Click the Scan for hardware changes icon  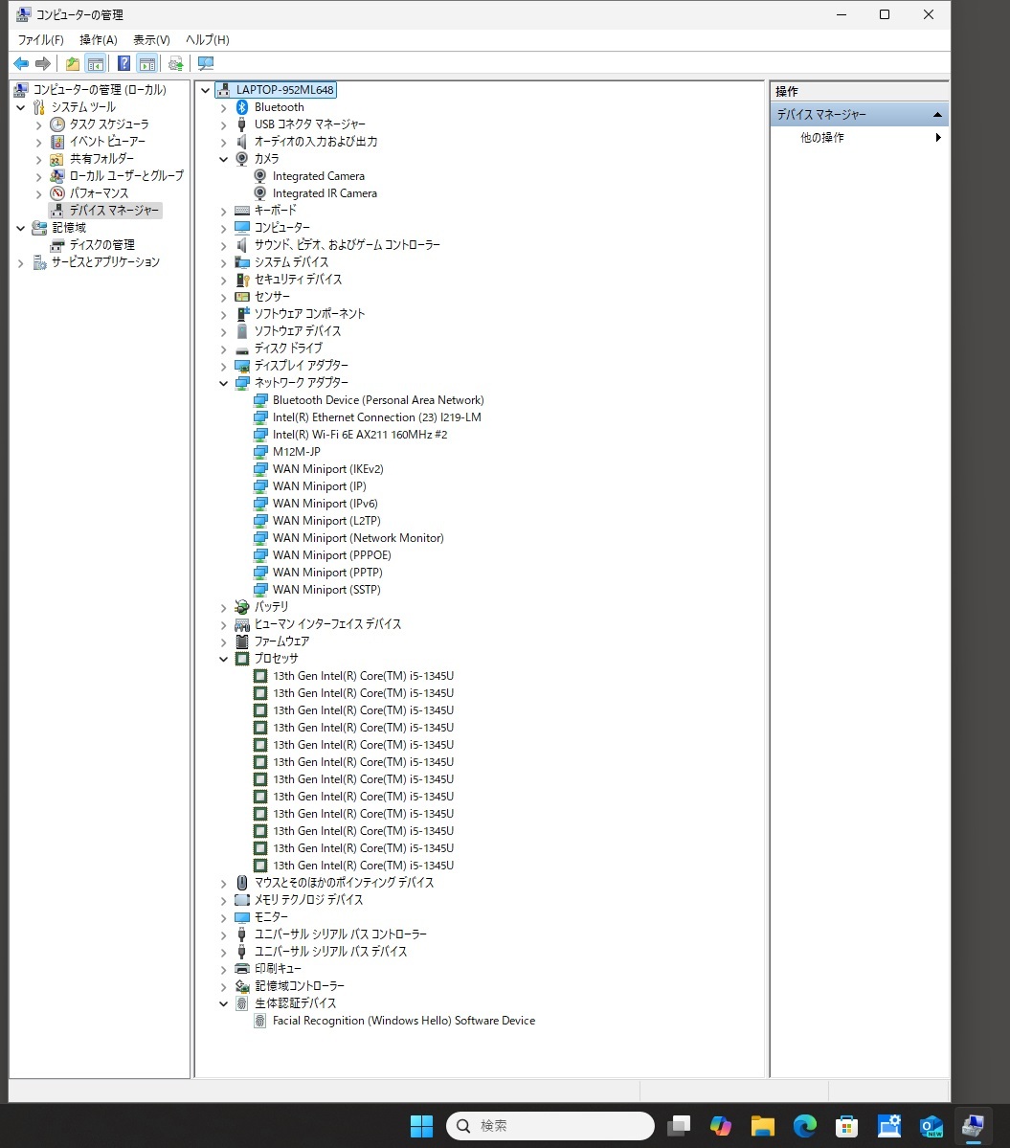[206, 64]
